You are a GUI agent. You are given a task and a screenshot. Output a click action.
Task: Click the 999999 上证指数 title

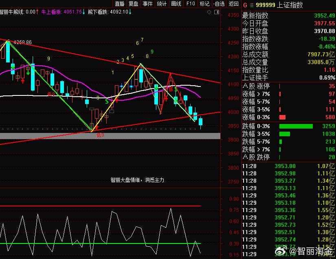pos(279,5)
